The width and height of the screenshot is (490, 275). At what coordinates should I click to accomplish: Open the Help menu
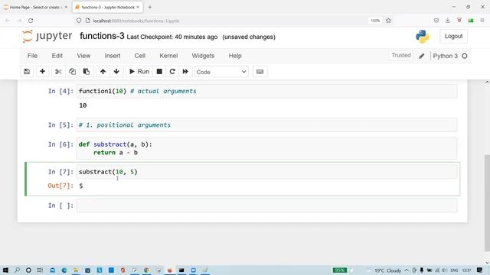point(235,56)
